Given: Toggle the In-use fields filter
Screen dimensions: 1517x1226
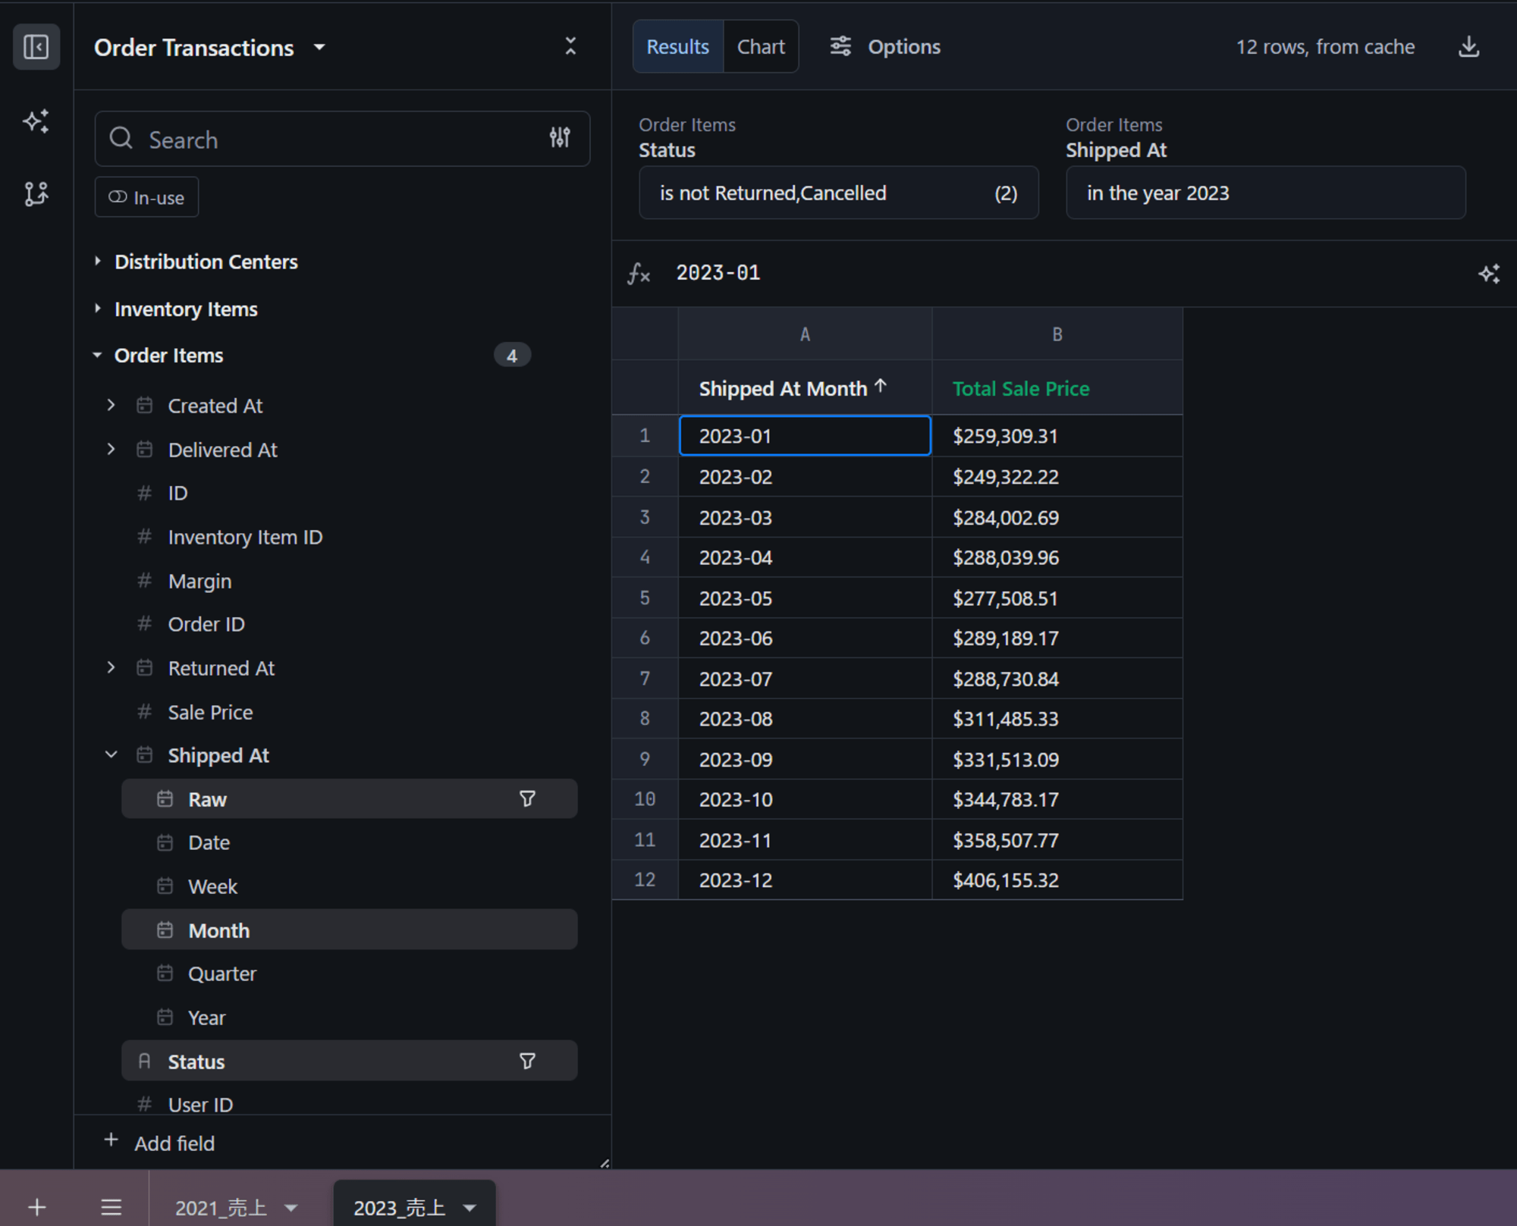Looking at the screenshot, I should coord(146,197).
